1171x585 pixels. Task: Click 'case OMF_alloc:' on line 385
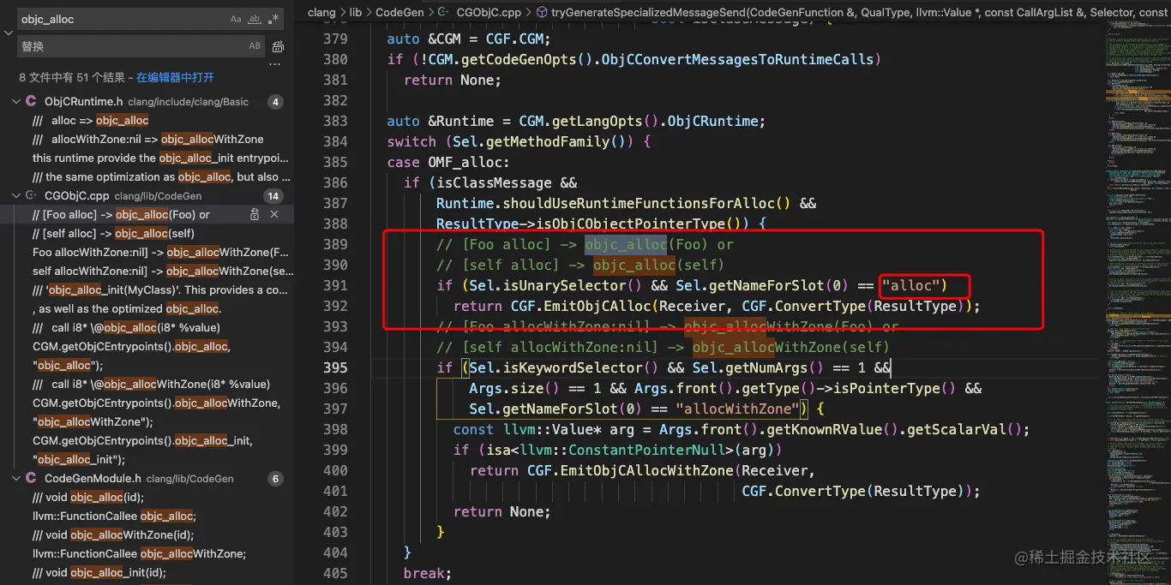448,162
